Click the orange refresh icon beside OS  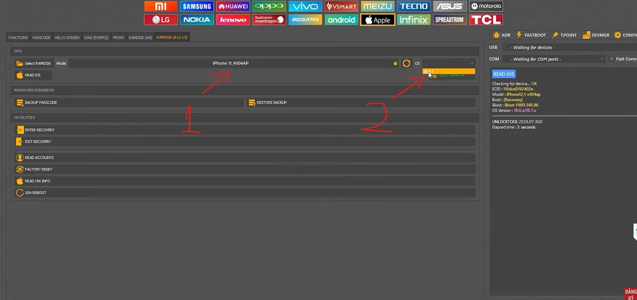[406, 63]
